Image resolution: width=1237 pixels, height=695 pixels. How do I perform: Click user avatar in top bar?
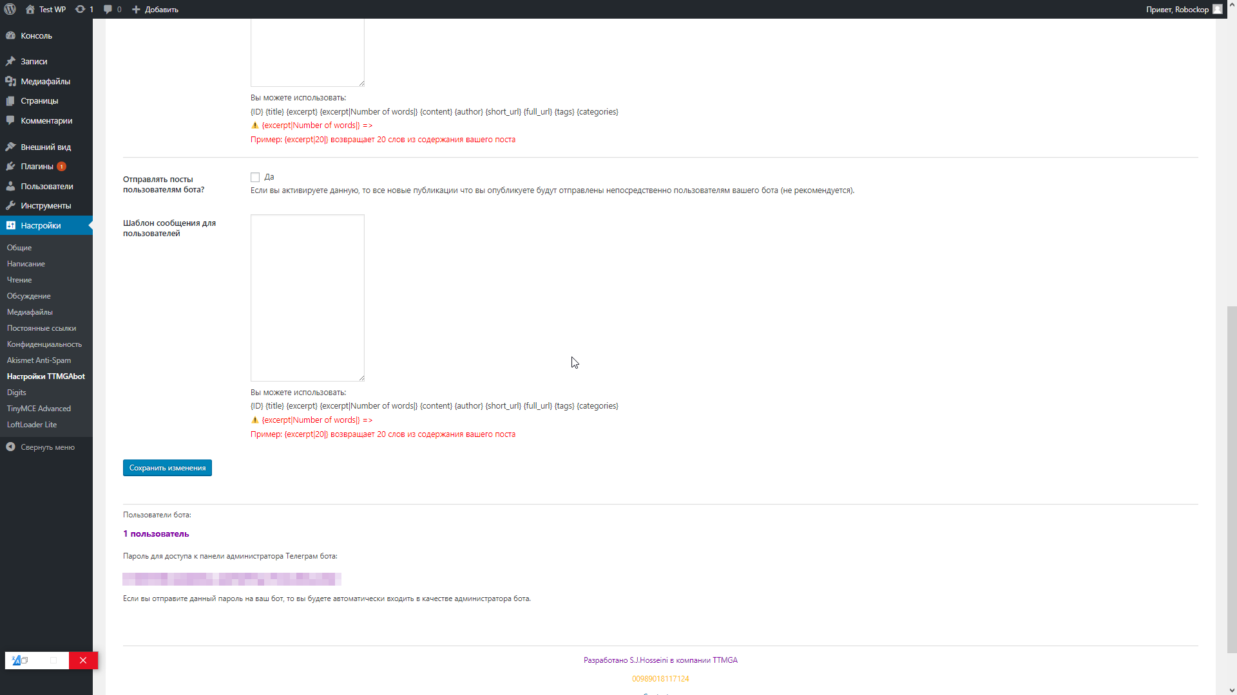(x=1217, y=9)
